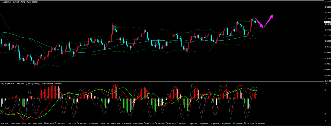The height and width of the screenshot is (126, 331).
Task: Click the 12 Mar 08:00 time label
Action: (60, 124)
